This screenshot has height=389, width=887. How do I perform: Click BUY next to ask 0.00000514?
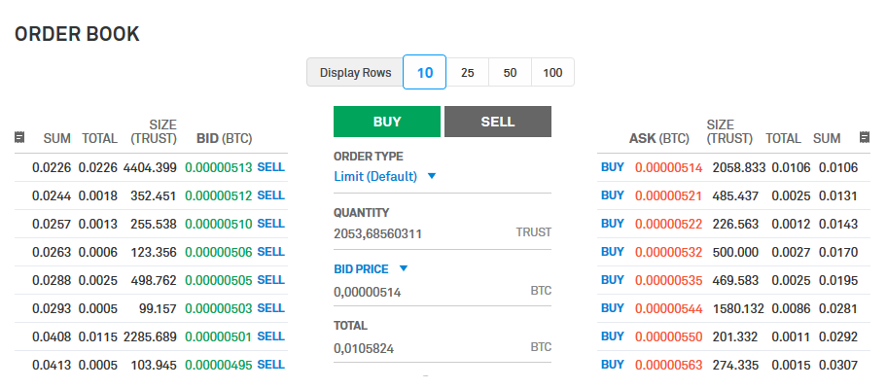click(x=613, y=167)
